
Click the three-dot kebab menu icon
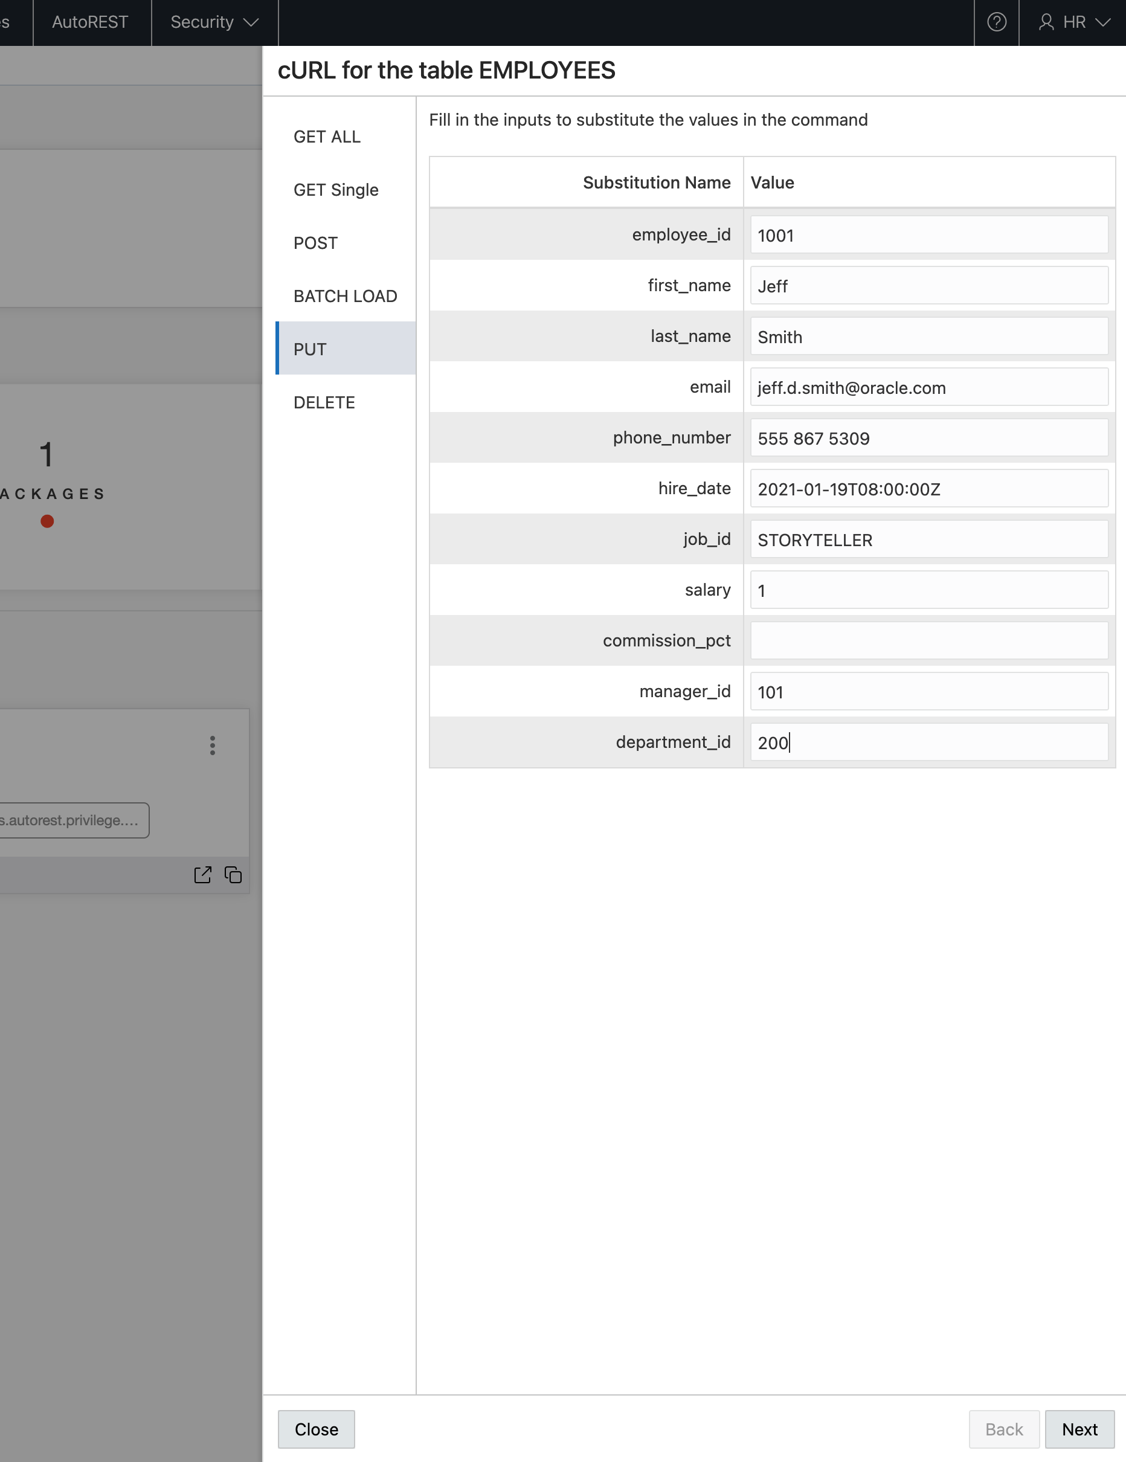point(212,745)
